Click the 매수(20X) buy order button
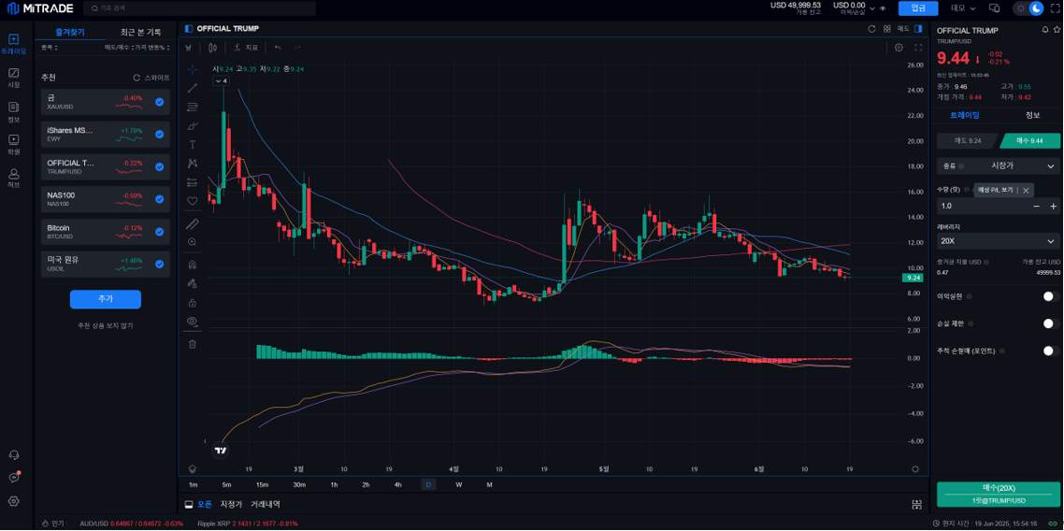 tap(999, 495)
